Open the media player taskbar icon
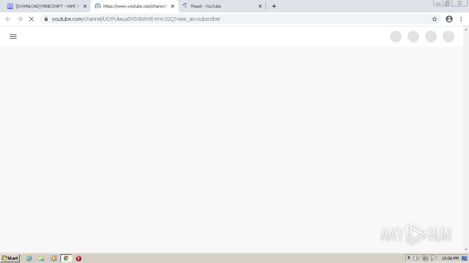Viewport: 469px width, 263px height. point(54,258)
